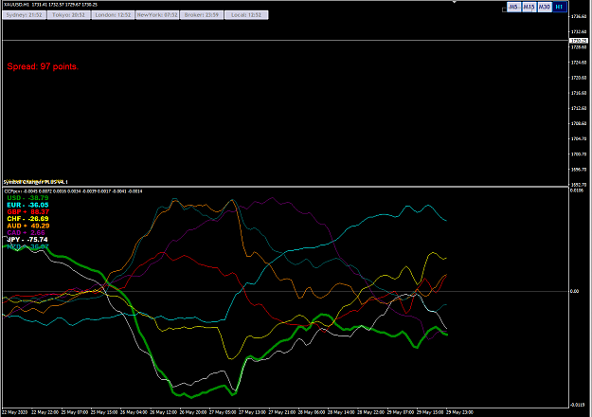This screenshot has height=417, width=592.
Task: Click the Tokyo session clock button
Action: click(x=69, y=15)
